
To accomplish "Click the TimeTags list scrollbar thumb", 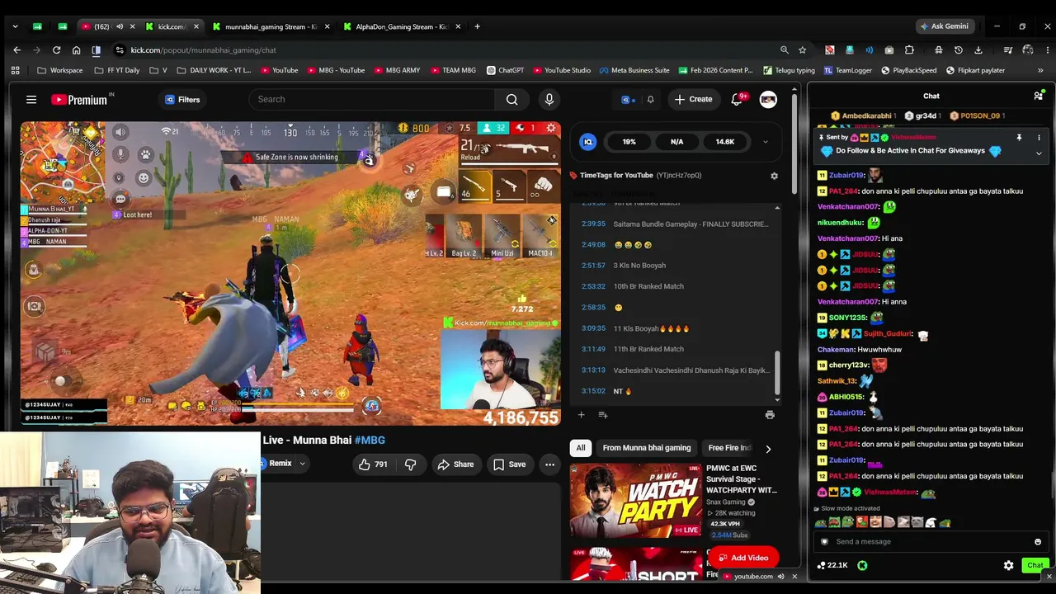I will tap(777, 372).
